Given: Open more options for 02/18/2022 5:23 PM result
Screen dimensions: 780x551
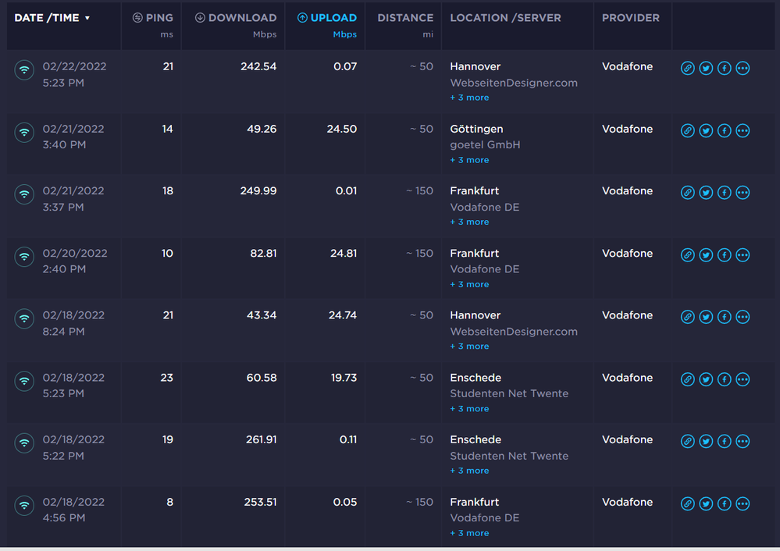Looking at the screenshot, I should (743, 379).
